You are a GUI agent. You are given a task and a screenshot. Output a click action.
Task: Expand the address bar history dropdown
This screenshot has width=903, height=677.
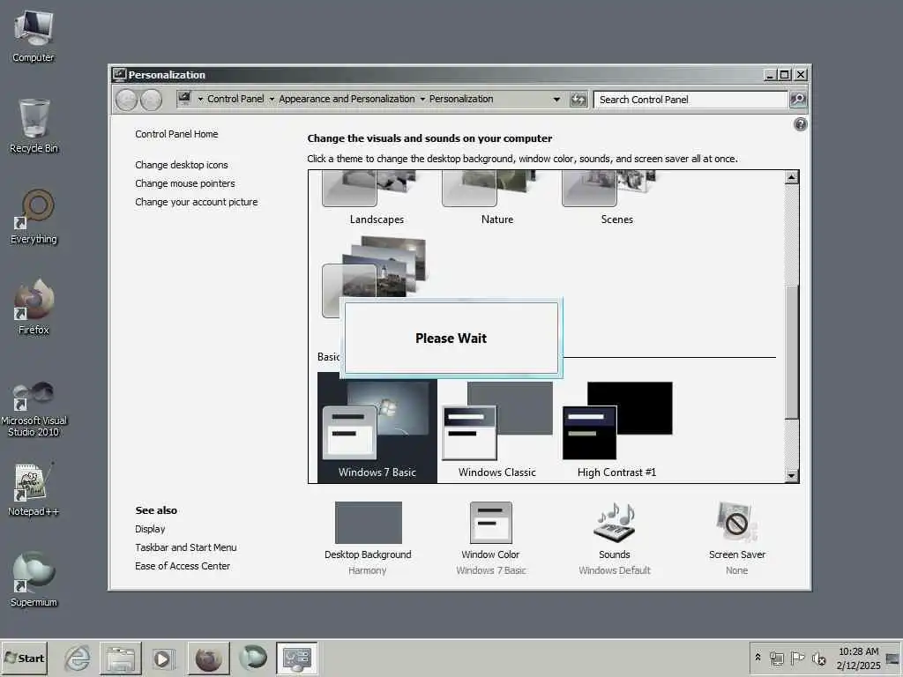tap(556, 100)
